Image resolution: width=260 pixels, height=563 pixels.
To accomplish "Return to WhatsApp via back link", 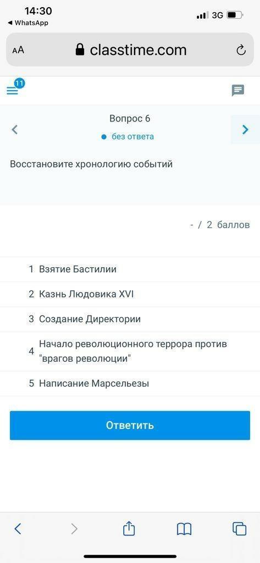I will [x=27, y=23].
